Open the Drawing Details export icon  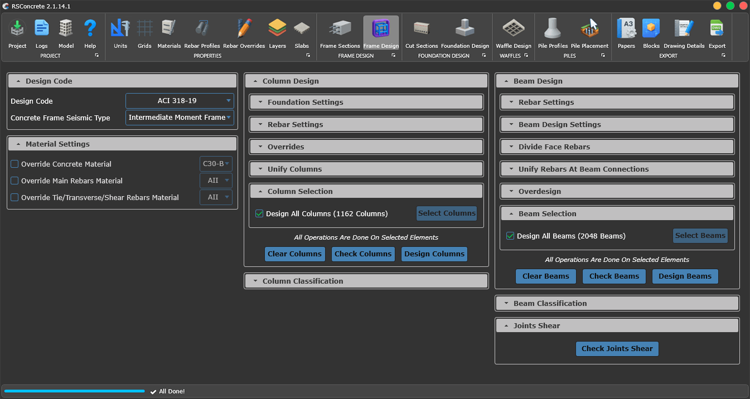(684, 29)
